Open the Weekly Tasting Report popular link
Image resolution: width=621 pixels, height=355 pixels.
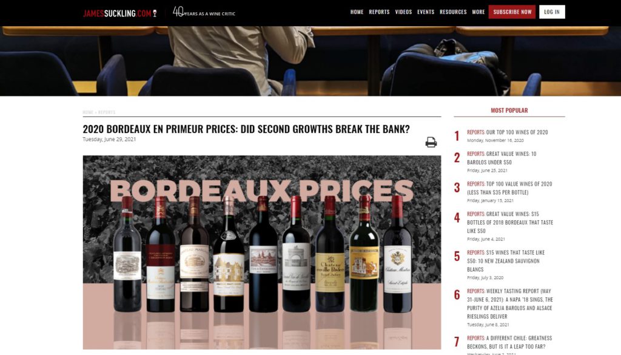click(x=510, y=303)
